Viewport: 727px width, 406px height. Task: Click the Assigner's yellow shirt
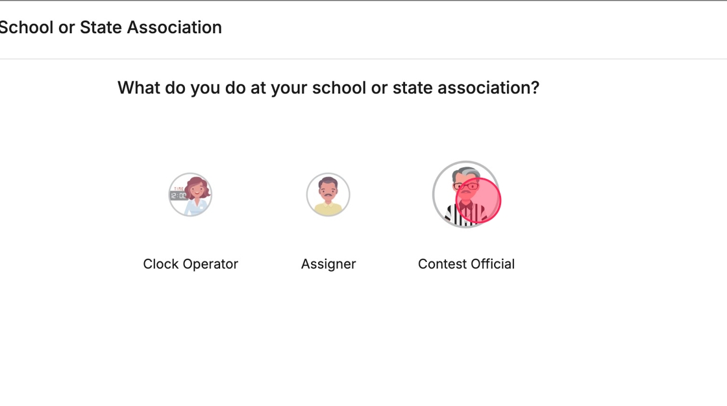click(328, 208)
